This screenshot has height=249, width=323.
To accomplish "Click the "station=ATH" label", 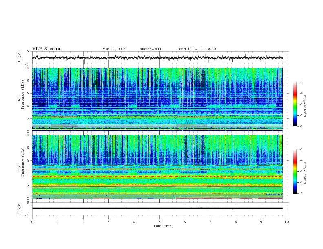I will 151,49.
